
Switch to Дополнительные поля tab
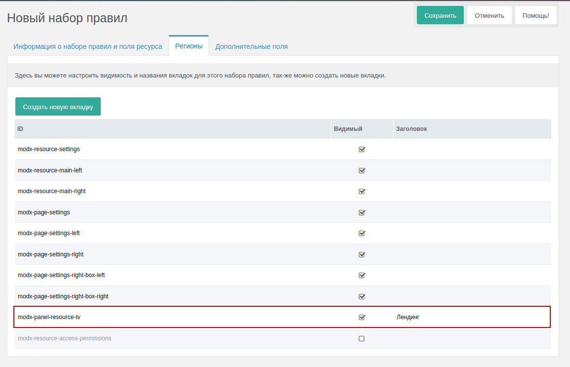point(251,46)
